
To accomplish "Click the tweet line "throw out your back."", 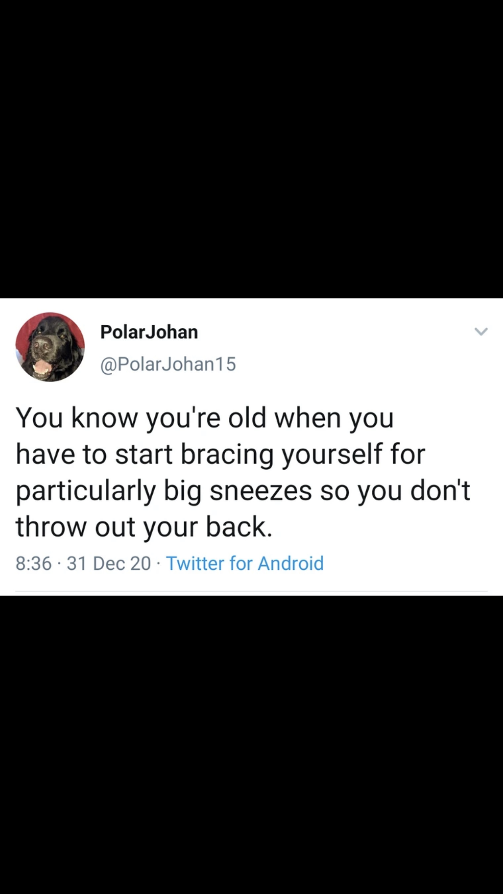I will tap(144, 527).
